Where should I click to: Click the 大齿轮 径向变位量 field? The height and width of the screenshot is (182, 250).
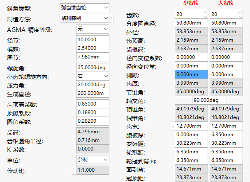click(227, 66)
